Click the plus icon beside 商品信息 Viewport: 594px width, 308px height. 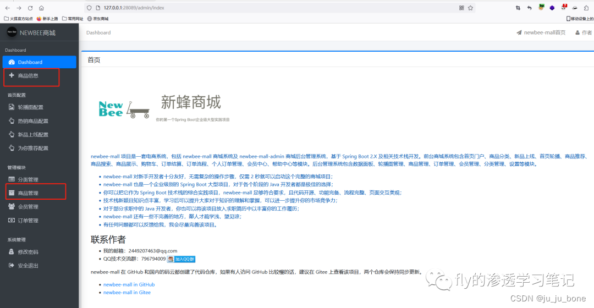[x=12, y=75]
